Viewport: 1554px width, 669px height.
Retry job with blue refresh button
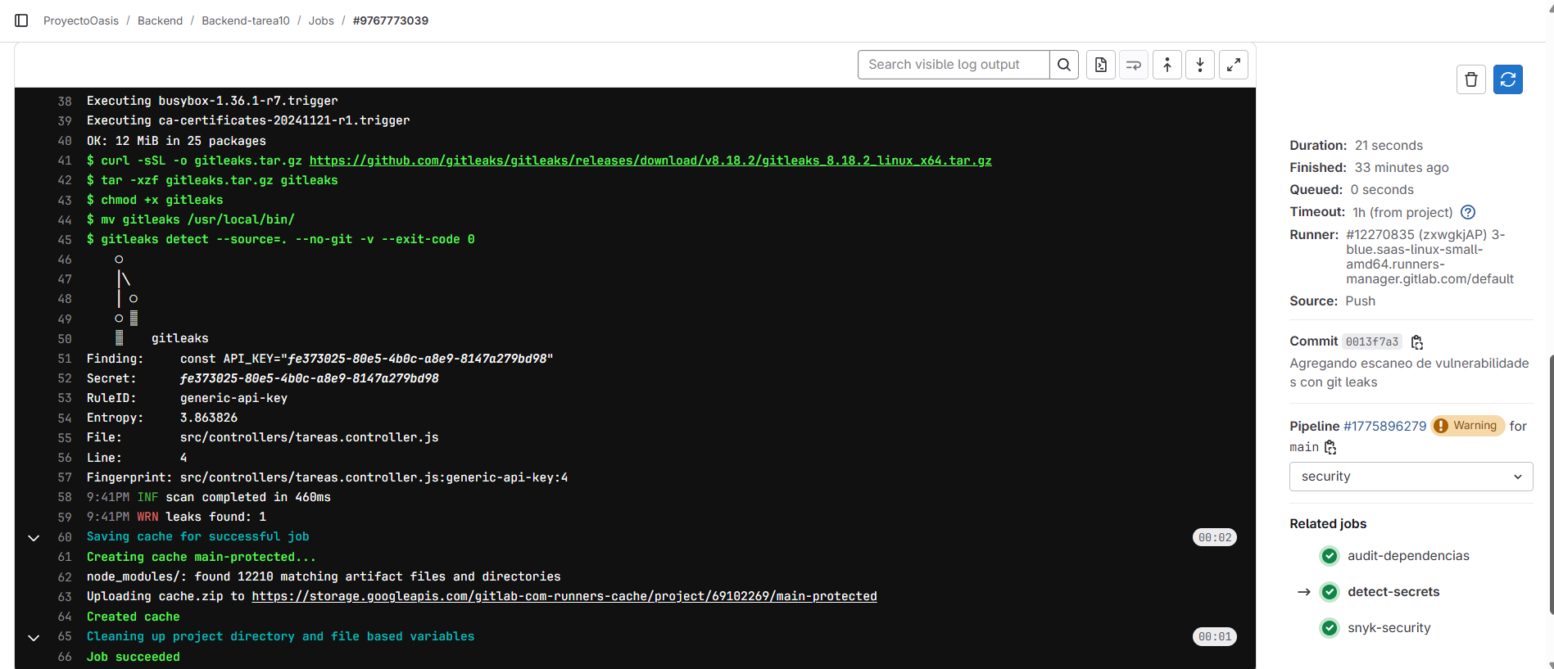(1508, 79)
